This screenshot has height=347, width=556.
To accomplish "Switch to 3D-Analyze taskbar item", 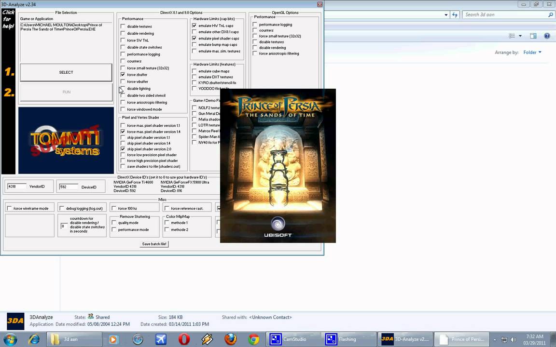I will (405, 339).
